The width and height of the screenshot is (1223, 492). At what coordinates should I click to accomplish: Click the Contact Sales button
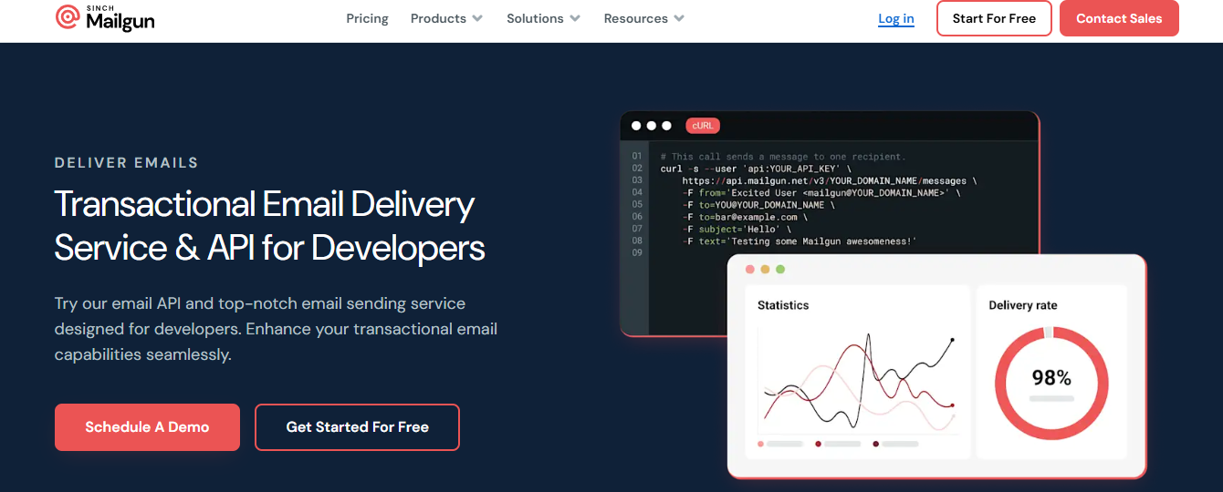[x=1119, y=18]
